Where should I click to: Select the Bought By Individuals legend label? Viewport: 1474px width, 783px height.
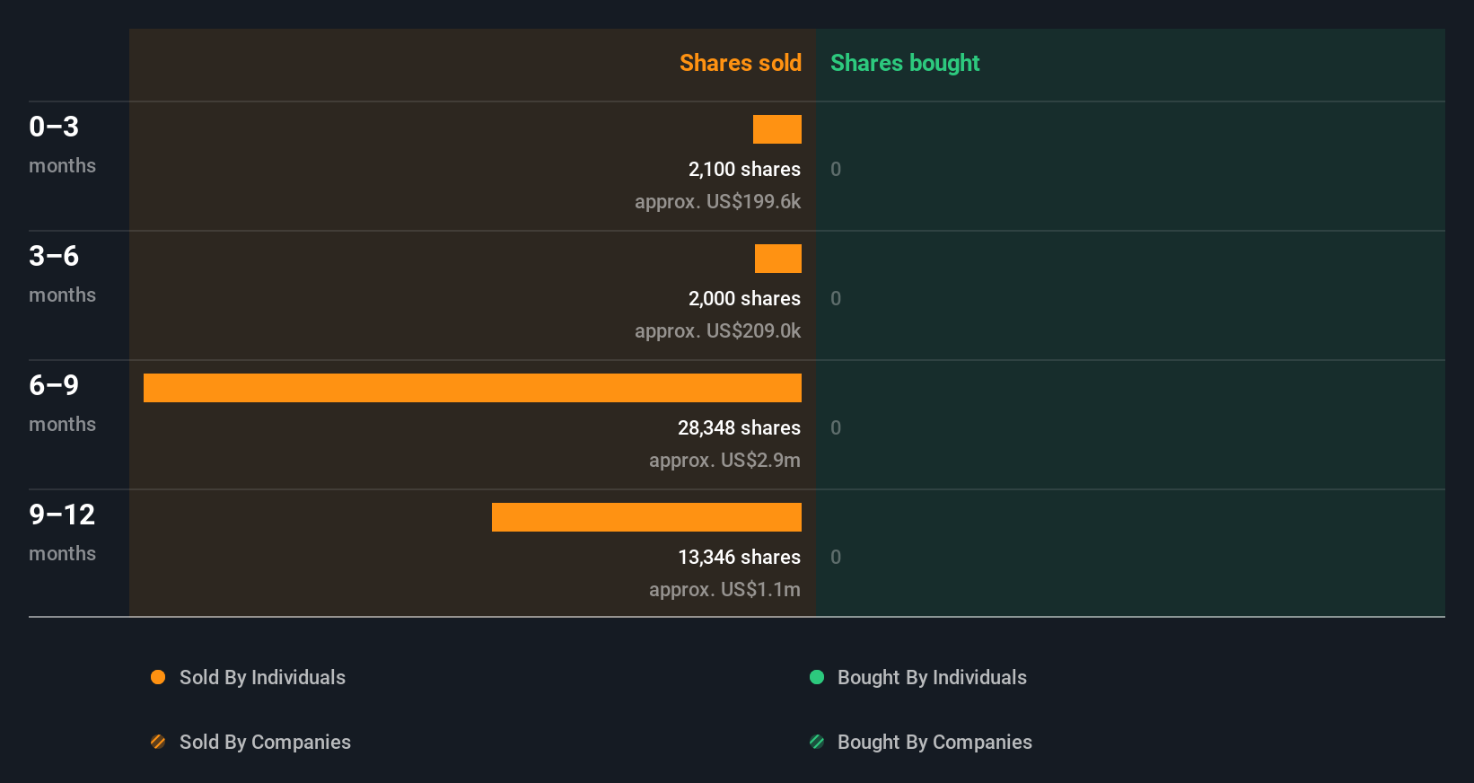932,678
